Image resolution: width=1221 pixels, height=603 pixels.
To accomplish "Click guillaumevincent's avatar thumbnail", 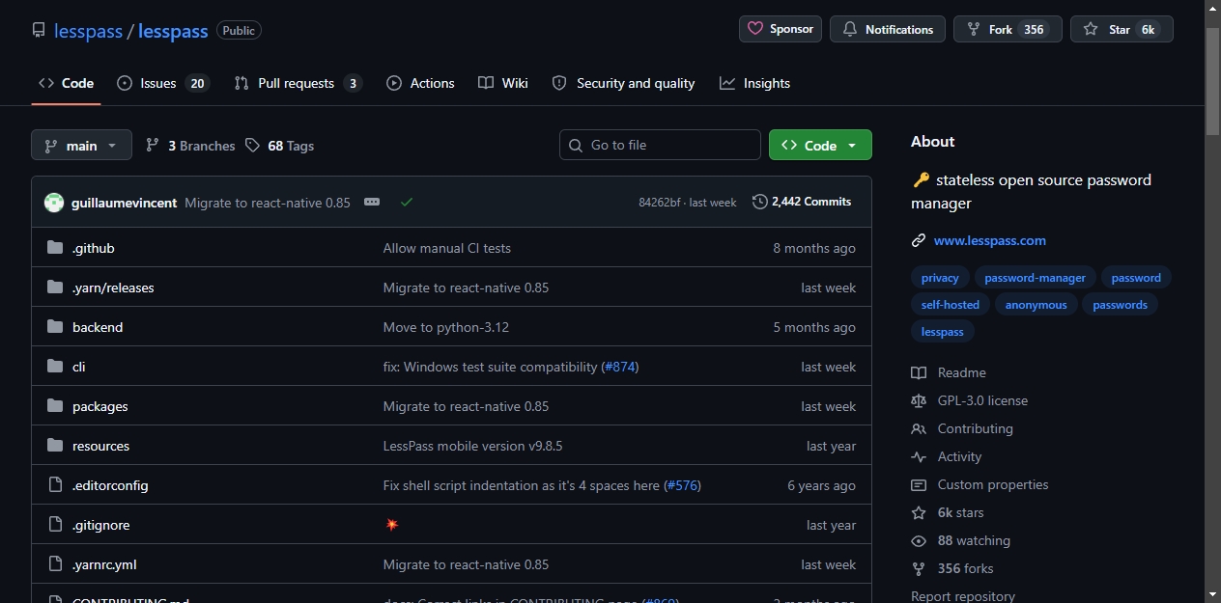I will point(54,203).
